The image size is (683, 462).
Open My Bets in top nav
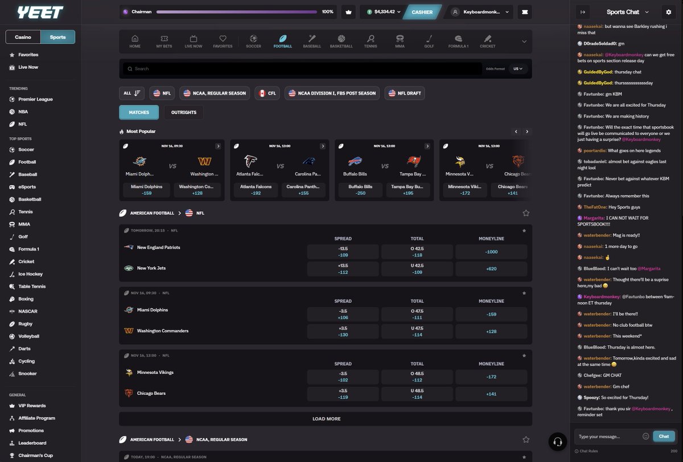coord(164,42)
